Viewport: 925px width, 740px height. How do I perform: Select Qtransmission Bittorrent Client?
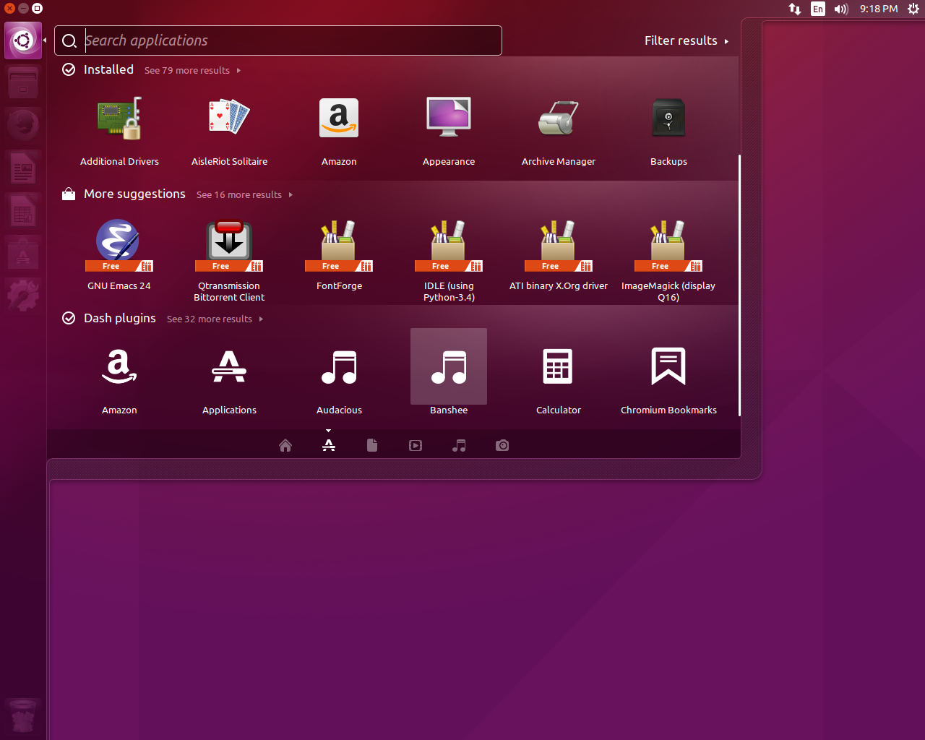[x=229, y=260]
